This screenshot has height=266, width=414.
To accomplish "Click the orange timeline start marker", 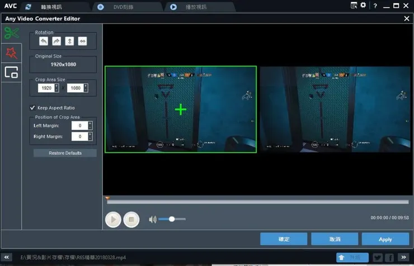I will (x=107, y=198).
